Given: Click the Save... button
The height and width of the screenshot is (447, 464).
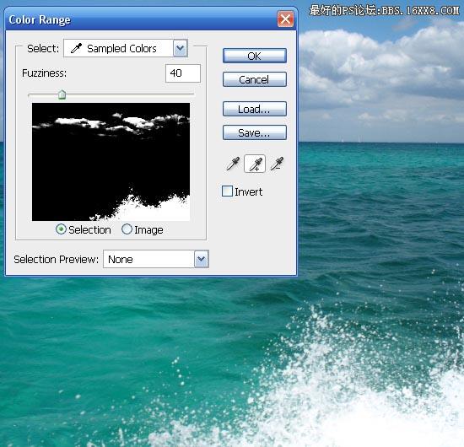Looking at the screenshot, I should coord(255,132).
